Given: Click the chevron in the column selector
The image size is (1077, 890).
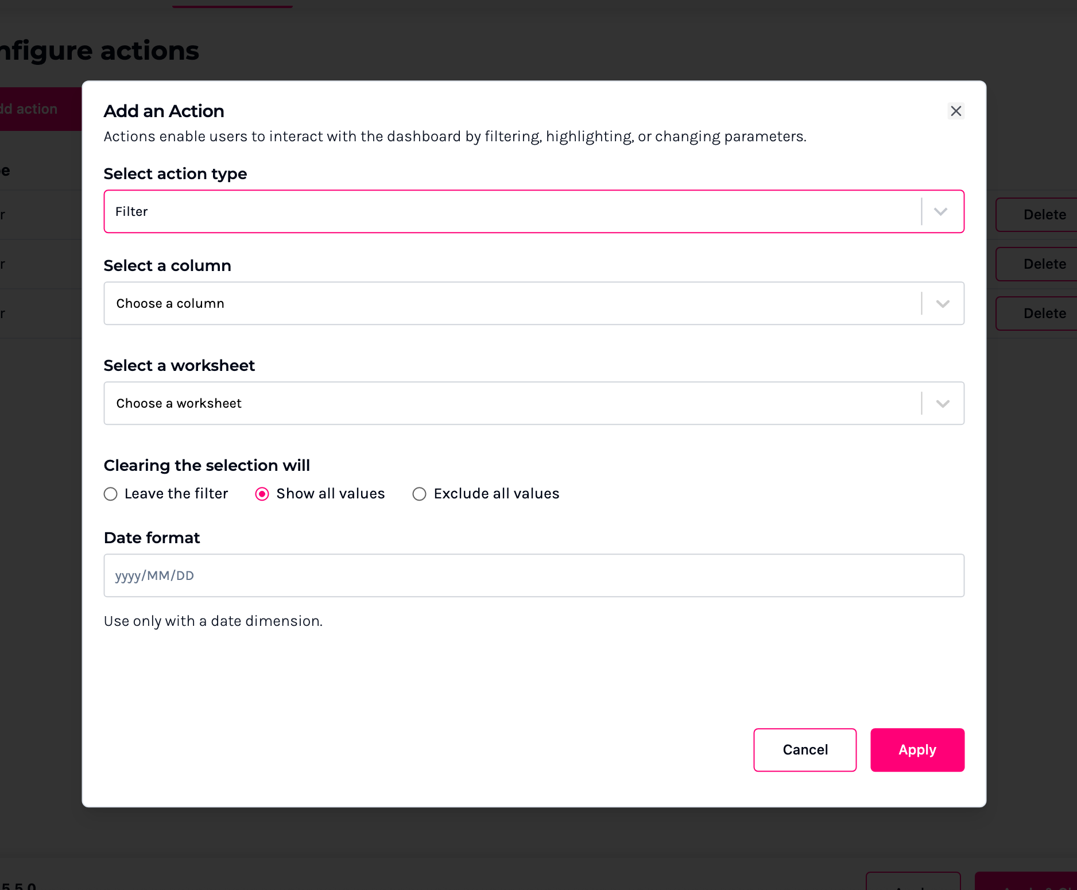Looking at the screenshot, I should pos(943,304).
